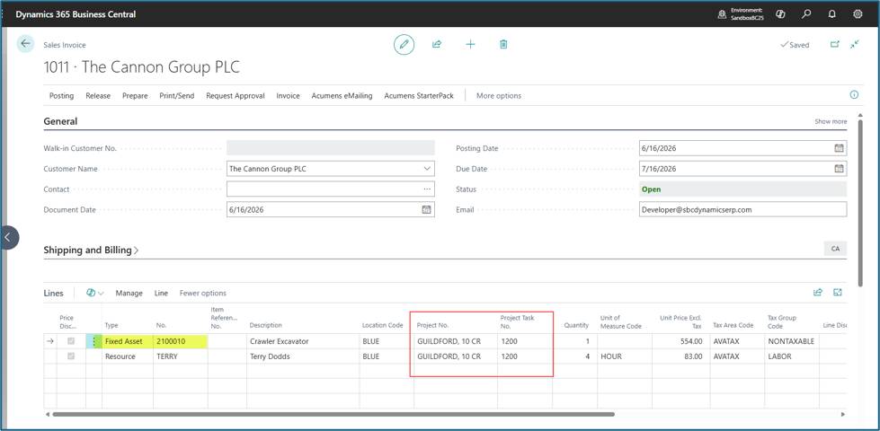Click the 'HOUR' unit of measure cell
The image size is (880, 431).
pos(624,356)
